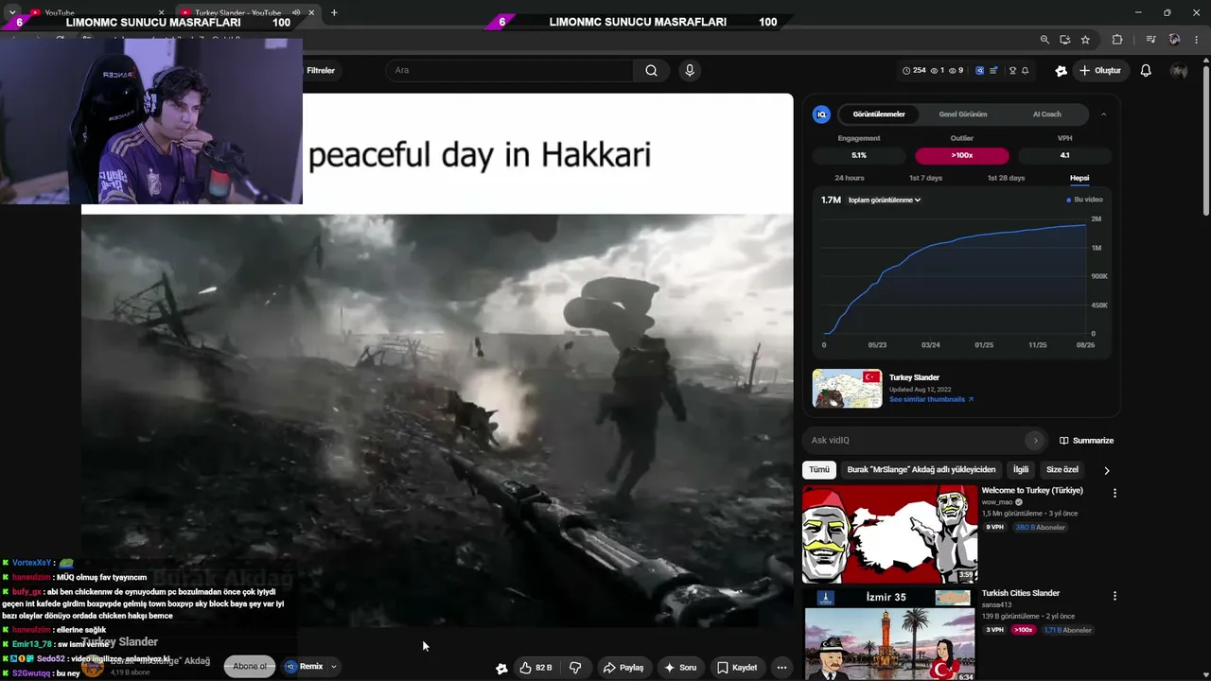Click the >100x outlier badge
The width and height of the screenshot is (1211, 681).
(x=962, y=155)
